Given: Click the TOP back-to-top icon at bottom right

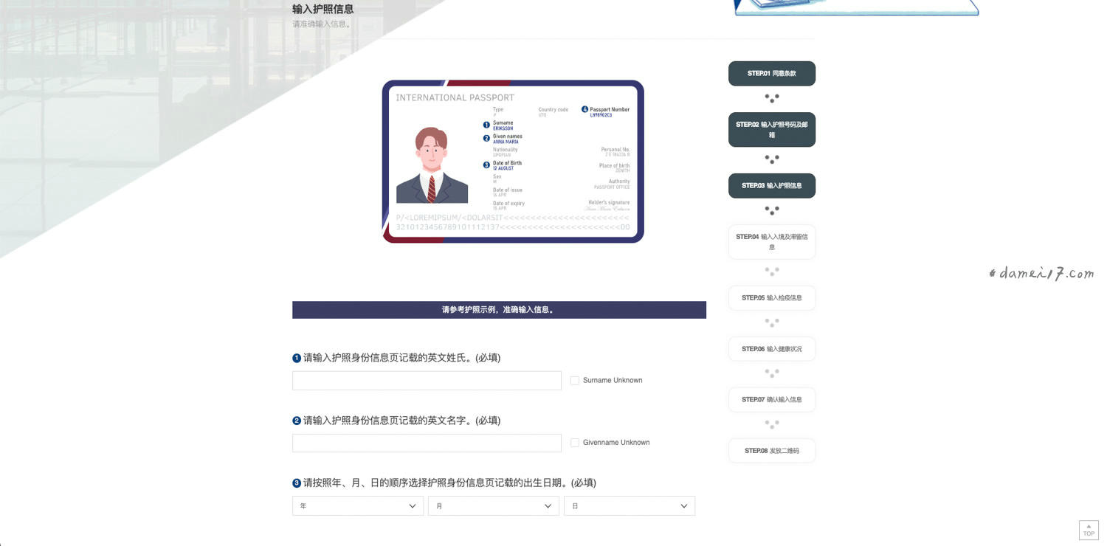Looking at the screenshot, I should pyautogui.click(x=1088, y=530).
